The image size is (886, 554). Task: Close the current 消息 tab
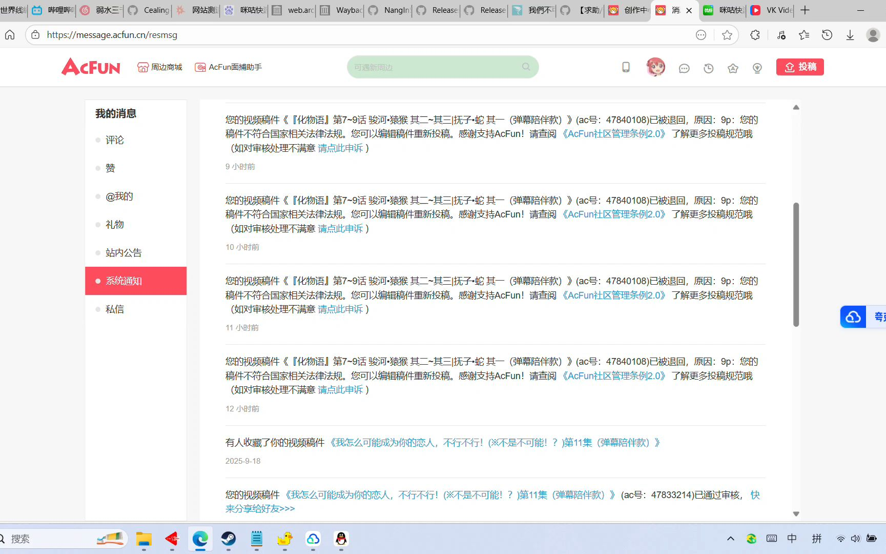[689, 10]
